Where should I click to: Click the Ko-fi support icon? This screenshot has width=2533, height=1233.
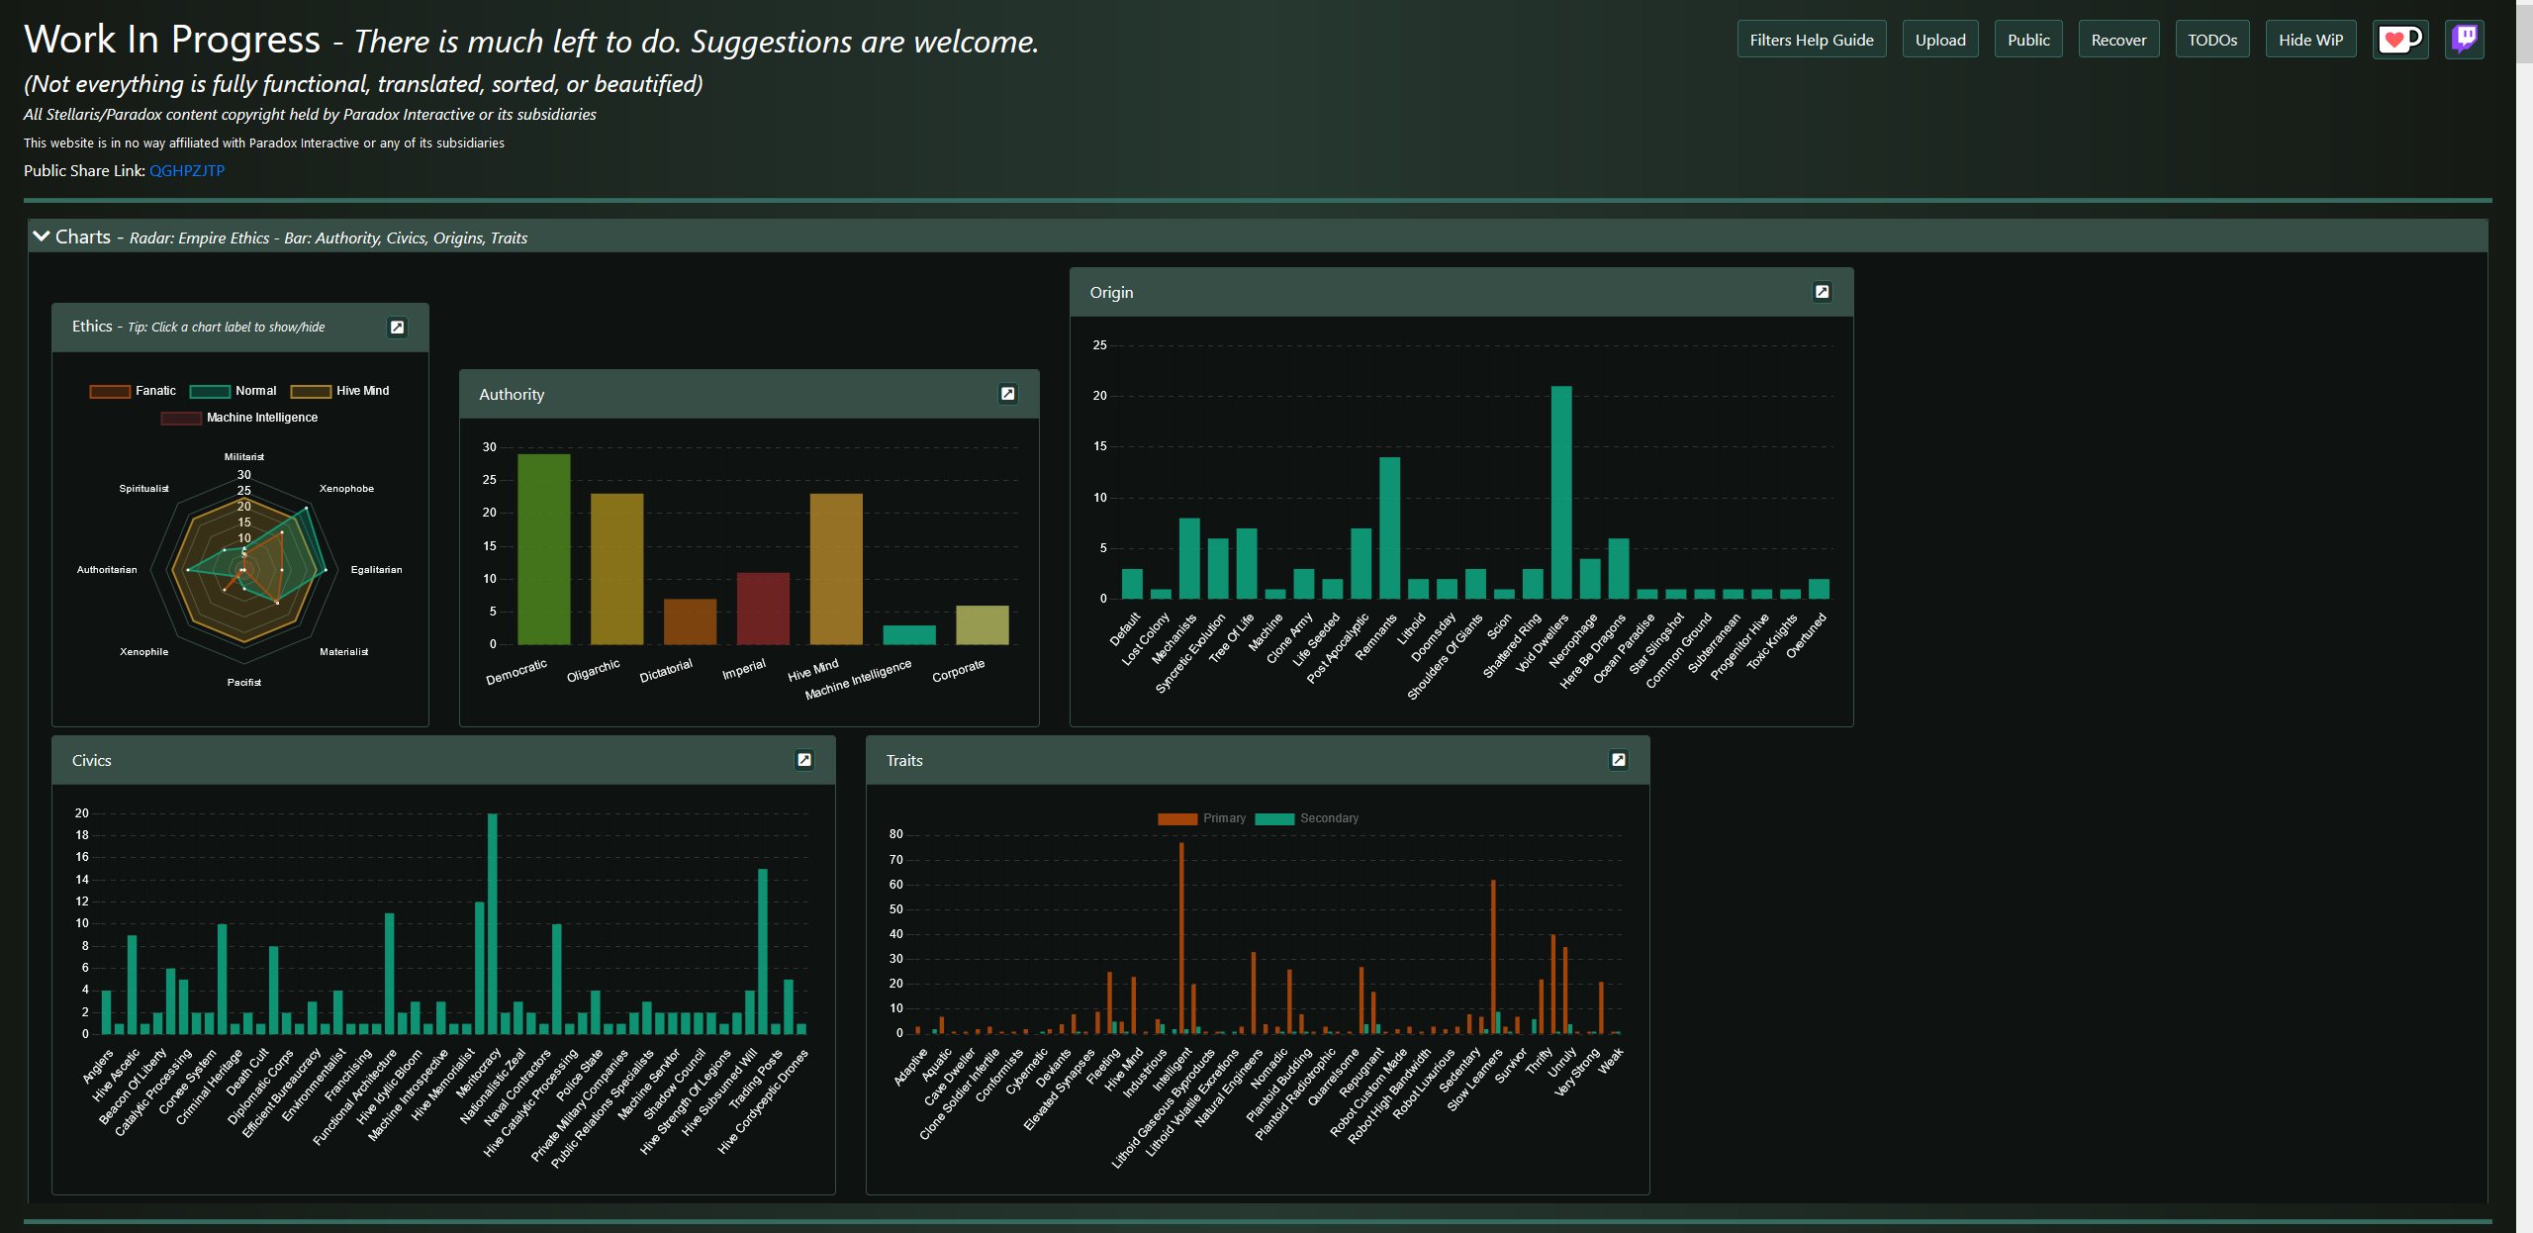pos(2398,39)
